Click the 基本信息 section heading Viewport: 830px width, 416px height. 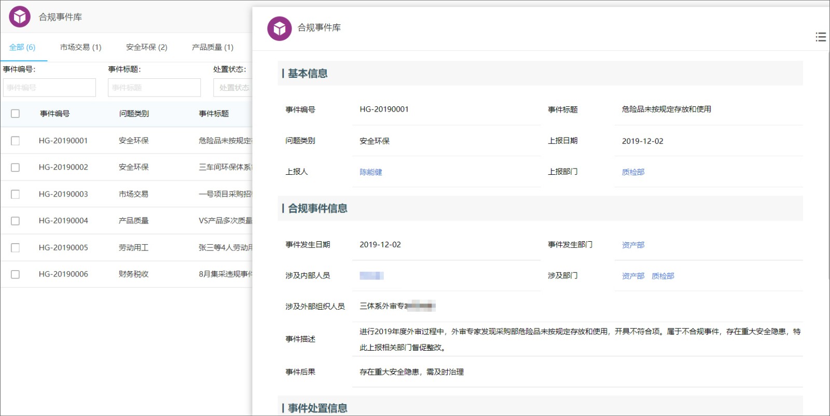pos(308,74)
